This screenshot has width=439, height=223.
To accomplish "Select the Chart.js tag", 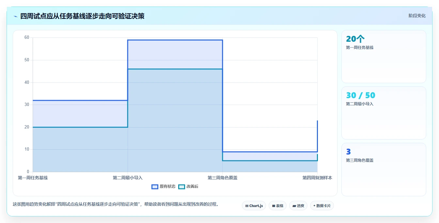I will 254,206.
